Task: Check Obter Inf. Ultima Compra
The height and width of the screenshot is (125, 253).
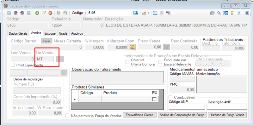Action: (x=127, y=62)
